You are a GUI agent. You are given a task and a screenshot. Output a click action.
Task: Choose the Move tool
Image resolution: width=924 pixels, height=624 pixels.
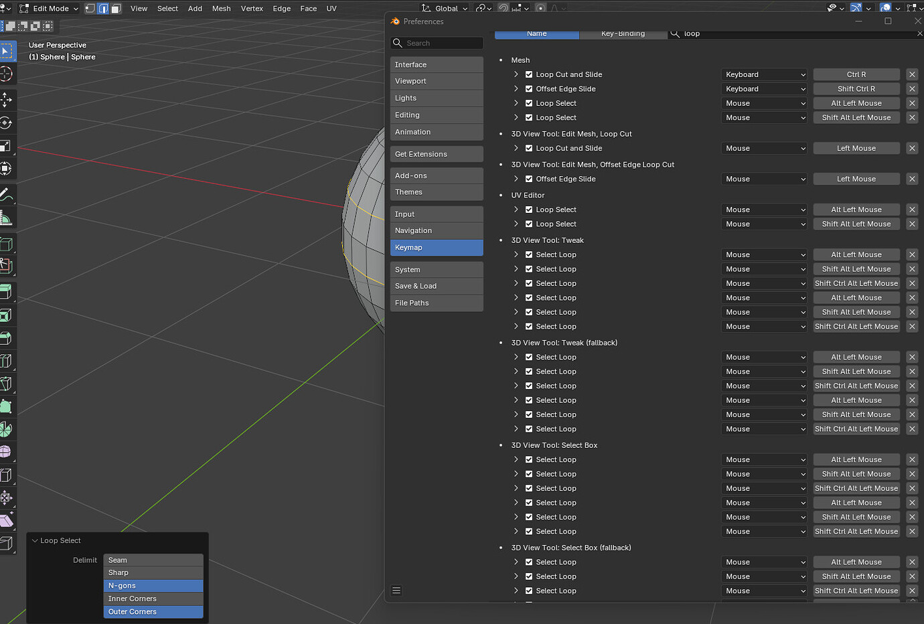[7, 100]
